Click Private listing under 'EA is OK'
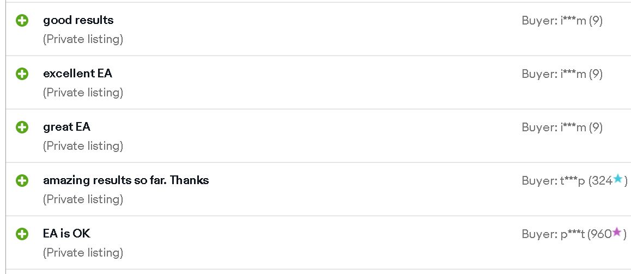Screen dimensions: 631x274 83,253
